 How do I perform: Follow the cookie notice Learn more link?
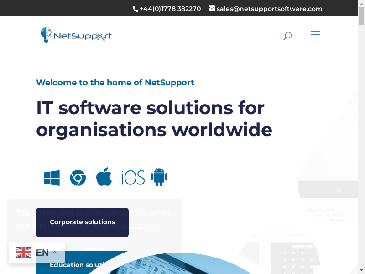coord(142,226)
